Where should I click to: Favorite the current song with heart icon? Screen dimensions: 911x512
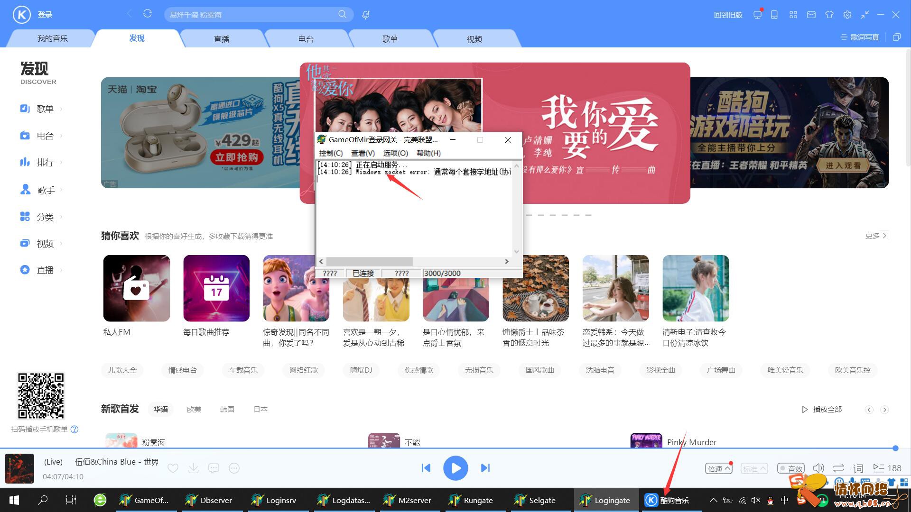(x=173, y=468)
